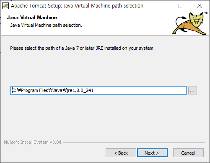This screenshot has width=210, height=163.
Task: Go back with the < Back button
Action: click(121, 153)
